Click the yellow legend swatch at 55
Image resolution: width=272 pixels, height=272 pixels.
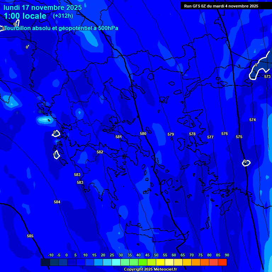(160, 262)
